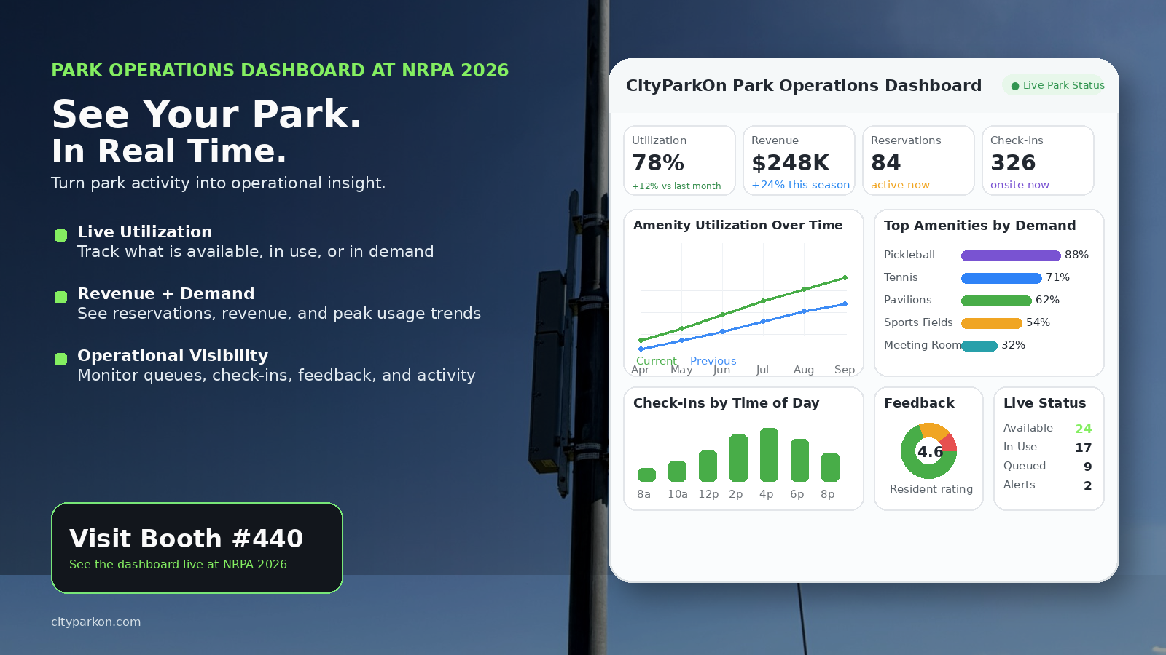This screenshot has height=655, width=1166.
Task: Click the 12p check-ins bar
Action: coord(708,466)
